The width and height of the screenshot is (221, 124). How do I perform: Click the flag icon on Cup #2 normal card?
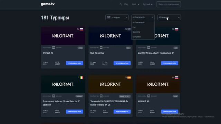pos(129,29)
